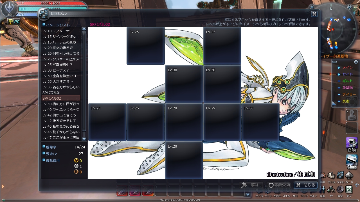
Task: Click image list scroll up arrow
Action: (84, 29)
